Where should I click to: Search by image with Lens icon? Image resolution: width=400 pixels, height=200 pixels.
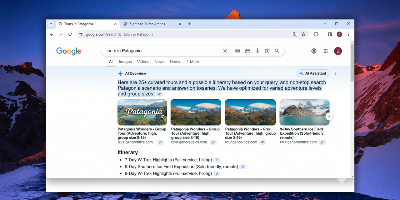pos(267,51)
